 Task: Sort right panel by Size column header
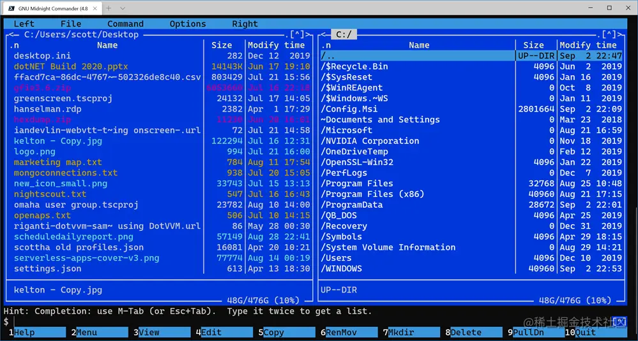533,45
